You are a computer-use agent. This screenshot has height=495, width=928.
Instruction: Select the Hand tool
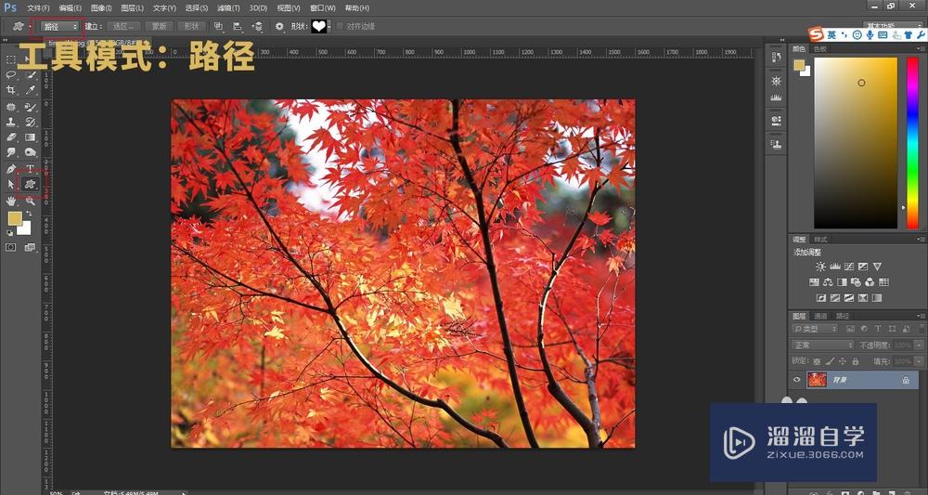pyautogui.click(x=10, y=202)
